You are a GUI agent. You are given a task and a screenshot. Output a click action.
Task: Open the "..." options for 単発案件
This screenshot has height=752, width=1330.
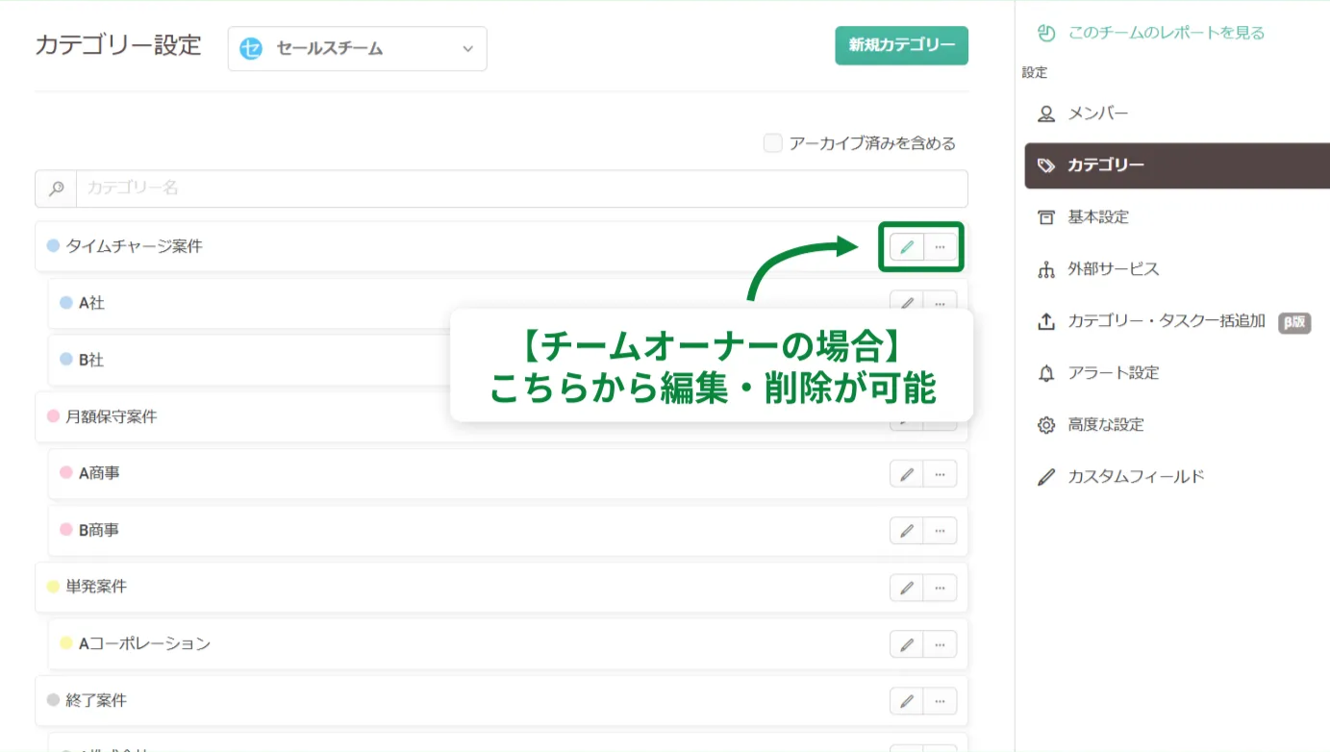(940, 587)
